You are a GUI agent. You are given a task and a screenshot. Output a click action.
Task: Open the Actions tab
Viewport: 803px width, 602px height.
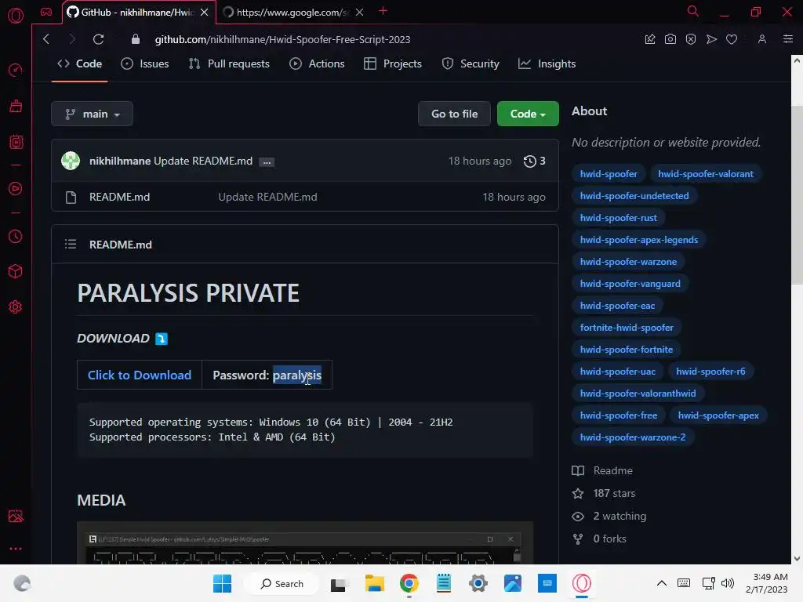[317, 64]
